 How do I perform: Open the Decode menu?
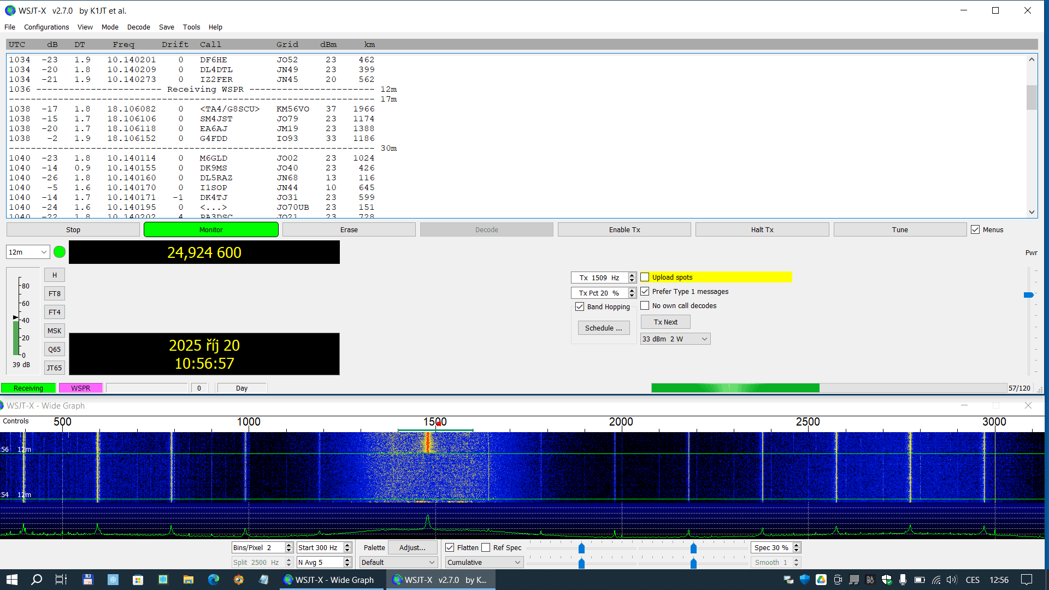click(x=138, y=27)
